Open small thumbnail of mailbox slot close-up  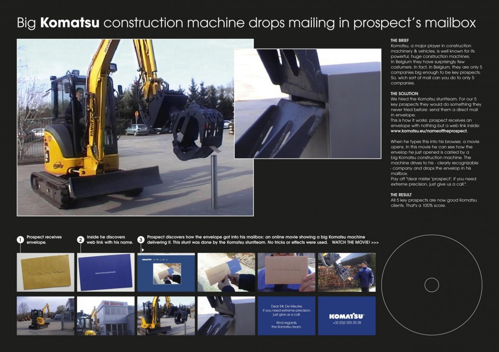[226, 316]
